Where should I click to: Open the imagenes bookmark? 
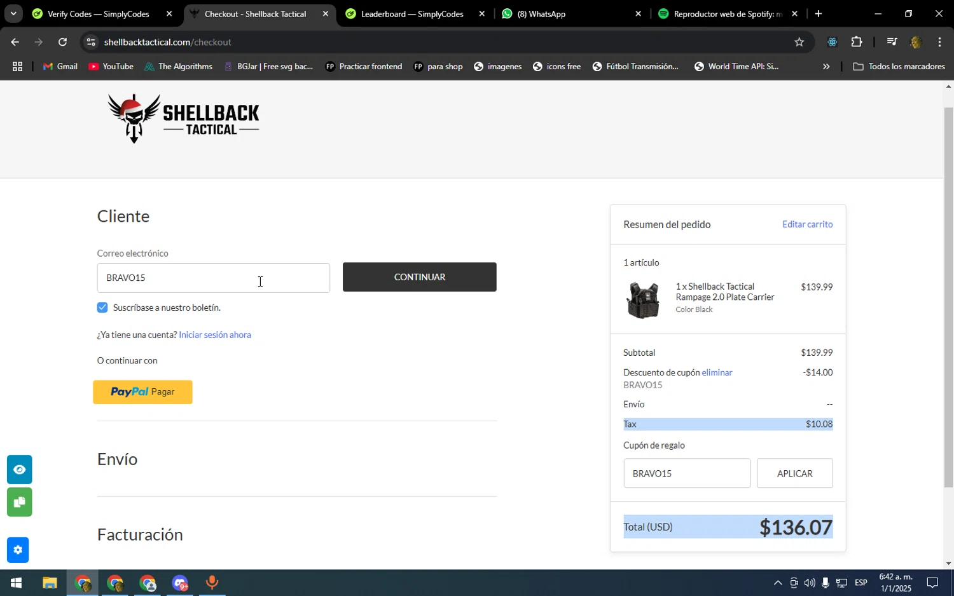pyautogui.click(x=498, y=66)
